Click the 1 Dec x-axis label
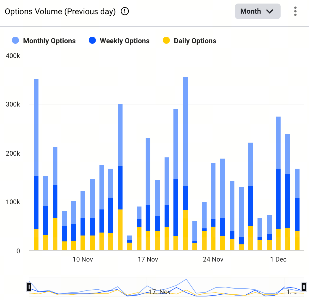The image size is (309, 300). pos(278,259)
